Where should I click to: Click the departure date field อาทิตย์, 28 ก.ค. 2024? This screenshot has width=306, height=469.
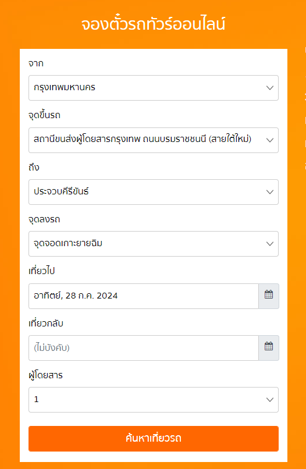click(x=144, y=296)
